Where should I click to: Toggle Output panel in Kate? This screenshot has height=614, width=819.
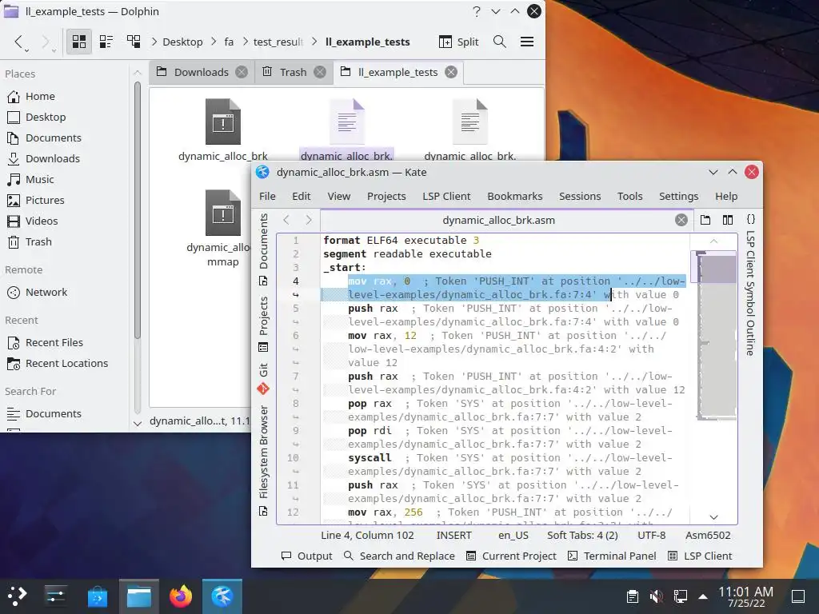307,556
